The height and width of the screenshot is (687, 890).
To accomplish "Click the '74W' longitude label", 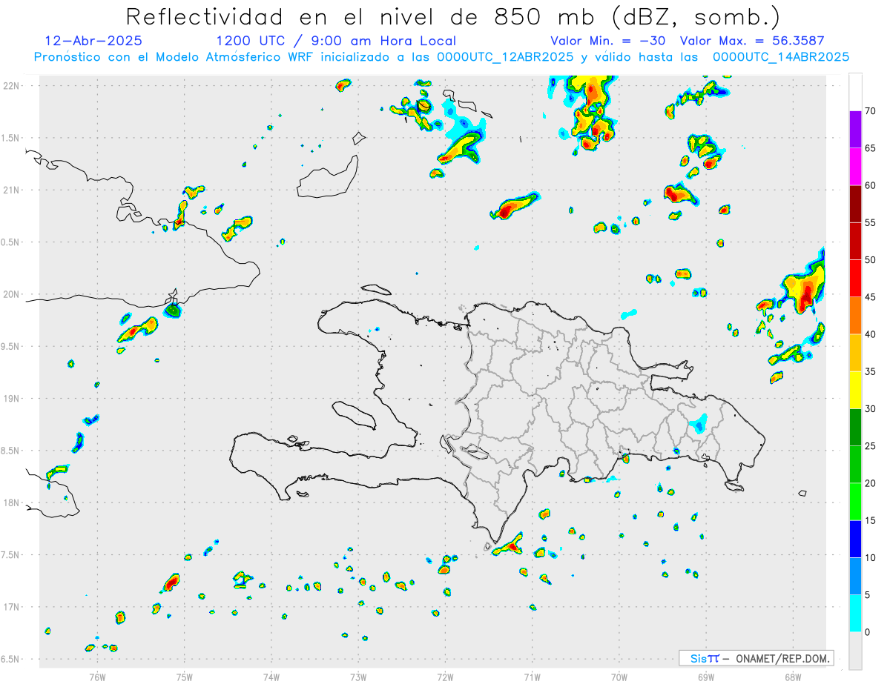I will coord(271,678).
